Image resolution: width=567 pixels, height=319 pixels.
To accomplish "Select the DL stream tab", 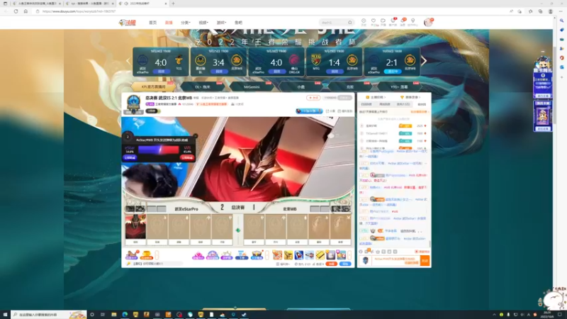I will (x=203, y=86).
